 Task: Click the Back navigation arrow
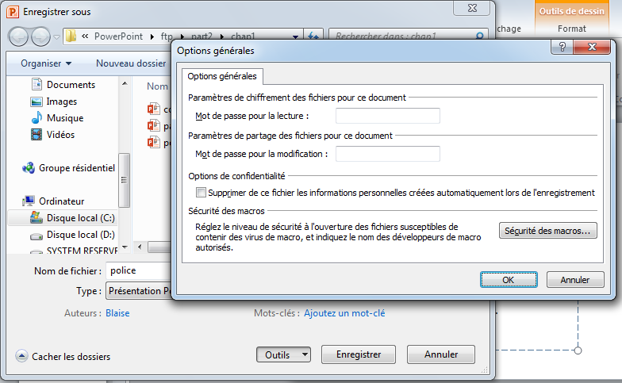[18, 36]
